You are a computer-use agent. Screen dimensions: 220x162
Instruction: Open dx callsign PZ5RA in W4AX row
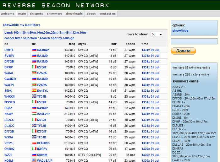tap(42, 73)
